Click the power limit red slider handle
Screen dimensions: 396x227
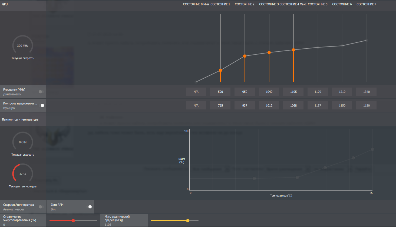tap(73, 221)
